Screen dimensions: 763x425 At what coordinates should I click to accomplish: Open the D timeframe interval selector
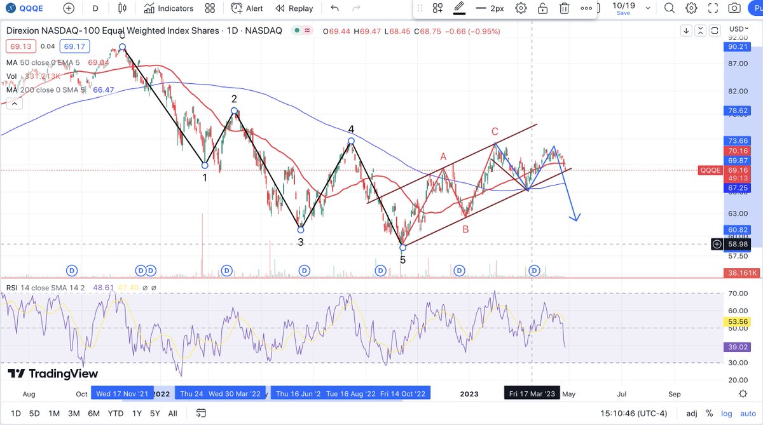tap(95, 8)
